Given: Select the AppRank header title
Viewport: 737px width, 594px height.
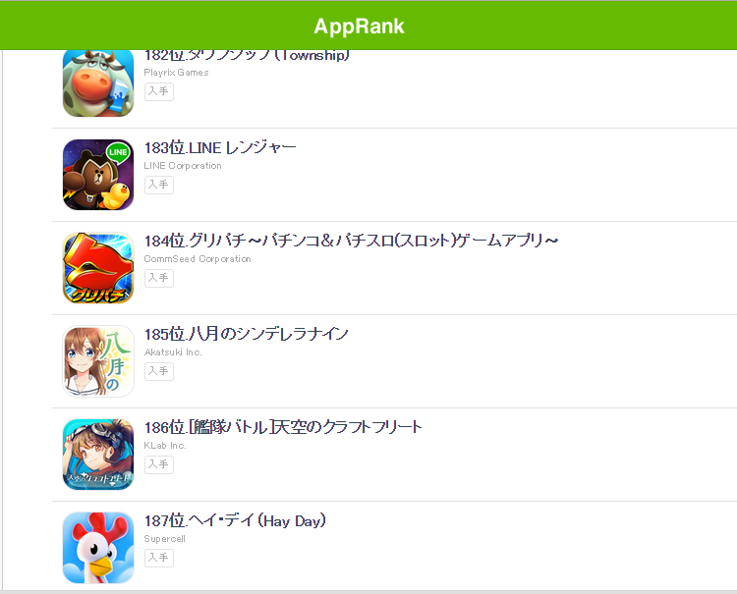Looking at the screenshot, I should 359,27.
